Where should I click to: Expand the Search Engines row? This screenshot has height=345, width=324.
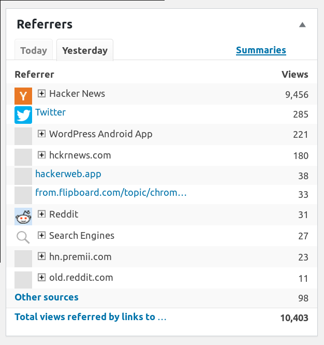click(x=42, y=236)
